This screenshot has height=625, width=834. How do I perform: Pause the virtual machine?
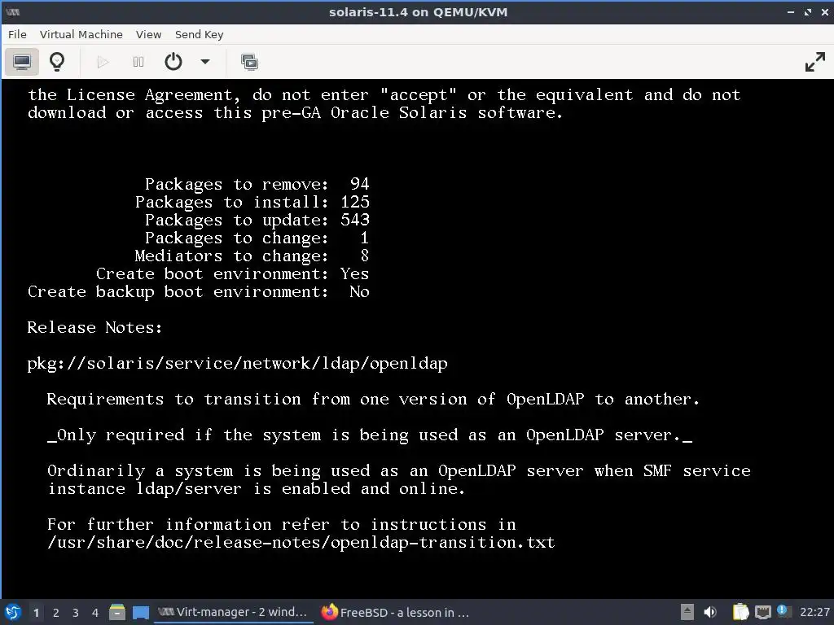coord(138,62)
